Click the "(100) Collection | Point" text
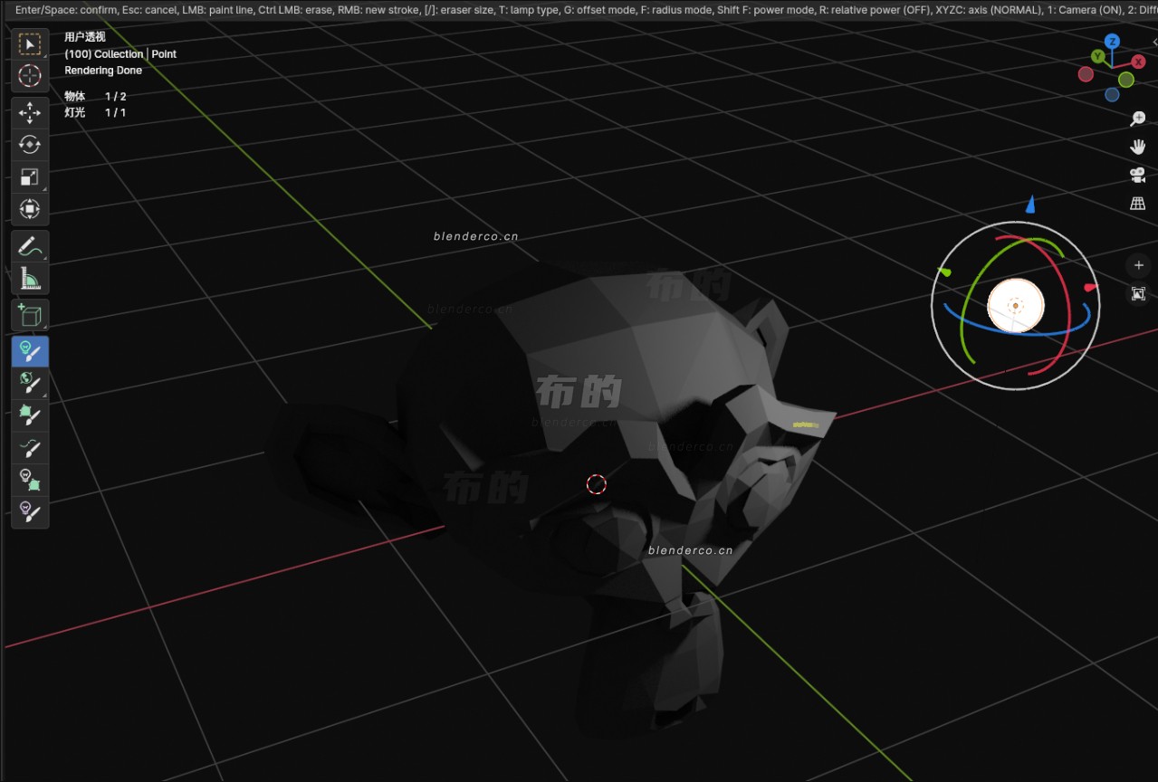1158x782 pixels. [120, 54]
